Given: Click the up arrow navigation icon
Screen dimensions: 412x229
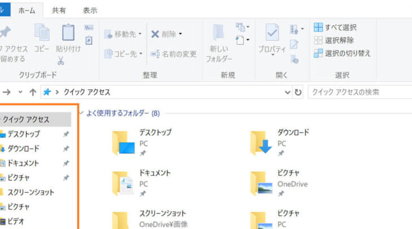Looking at the screenshot, I should pyautogui.click(x=33, y=92).
